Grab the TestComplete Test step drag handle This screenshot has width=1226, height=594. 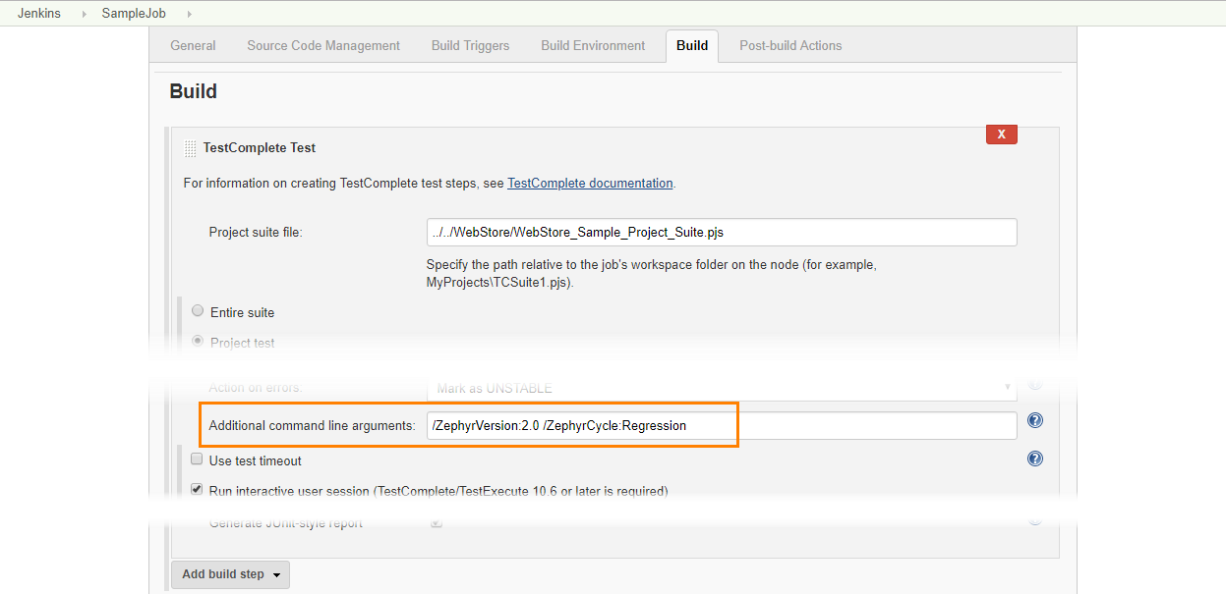(191, 149)
